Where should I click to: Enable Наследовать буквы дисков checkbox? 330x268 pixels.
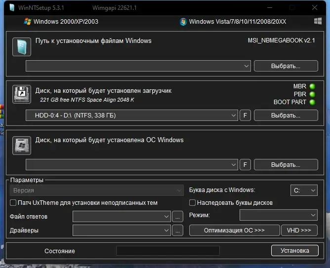[x=192, y=203]
